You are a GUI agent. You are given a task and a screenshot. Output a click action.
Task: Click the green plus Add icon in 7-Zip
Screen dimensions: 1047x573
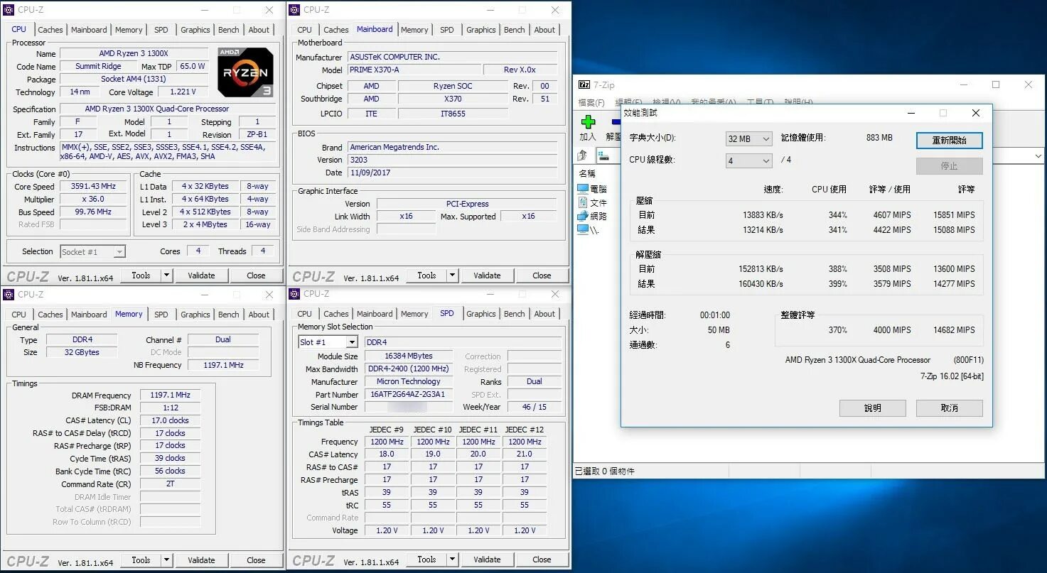(x=588, y=122)
